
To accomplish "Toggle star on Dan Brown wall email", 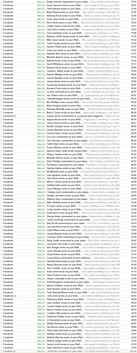I will point(2,327).
